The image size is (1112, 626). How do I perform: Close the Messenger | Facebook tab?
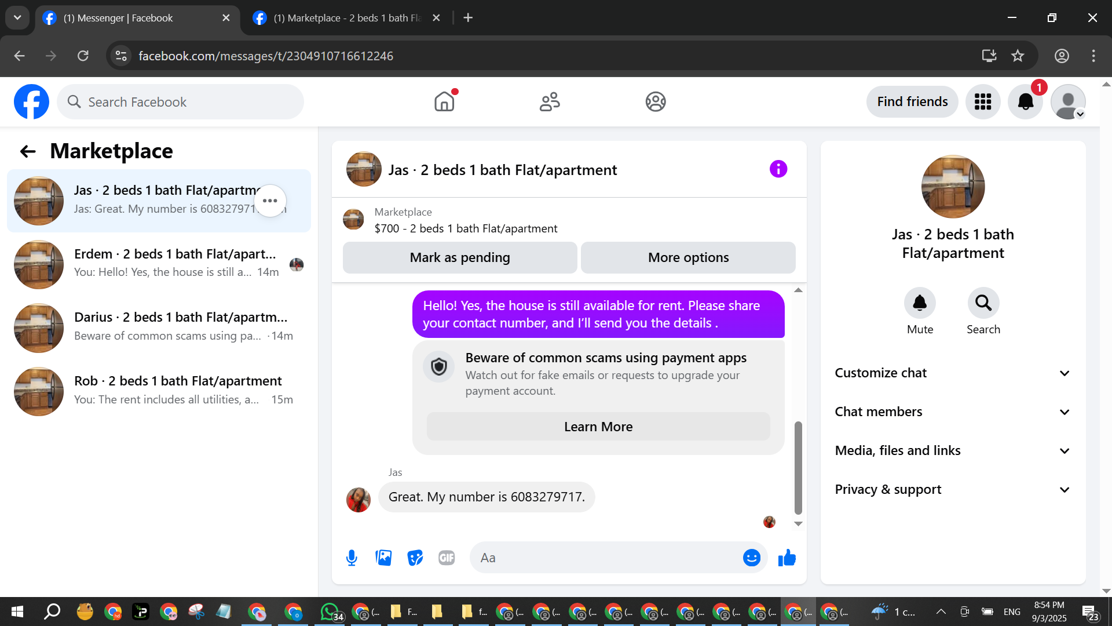pyautogui.click(x=226, y=18)
